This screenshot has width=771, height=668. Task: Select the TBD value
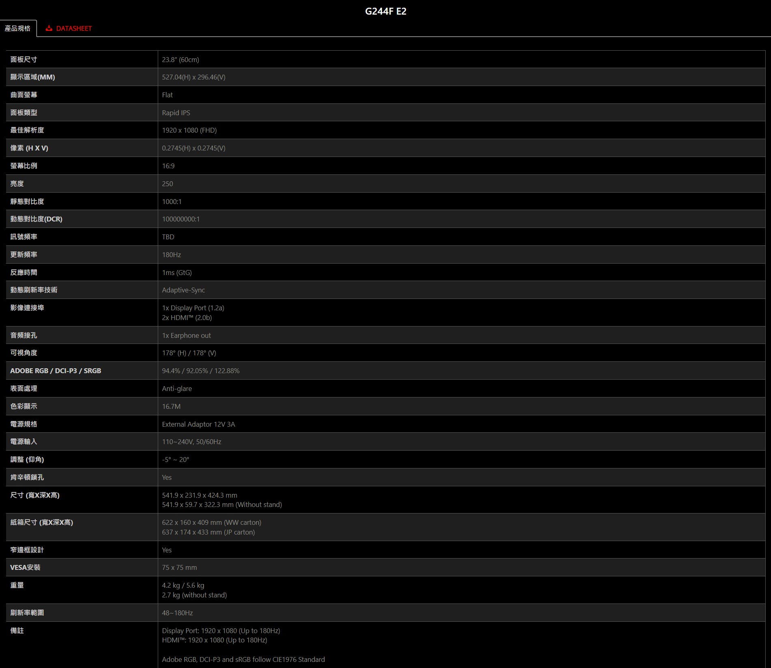point(168,237)
